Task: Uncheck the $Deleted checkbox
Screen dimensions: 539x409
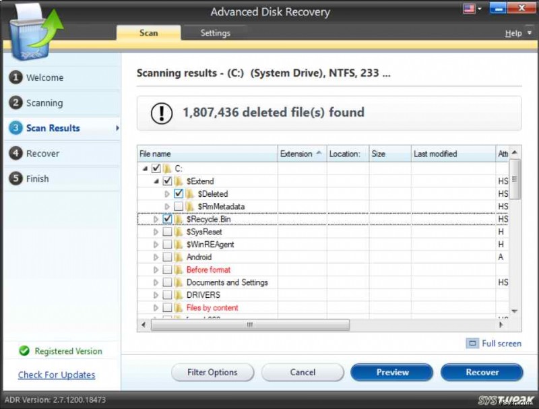Action: 178,193
